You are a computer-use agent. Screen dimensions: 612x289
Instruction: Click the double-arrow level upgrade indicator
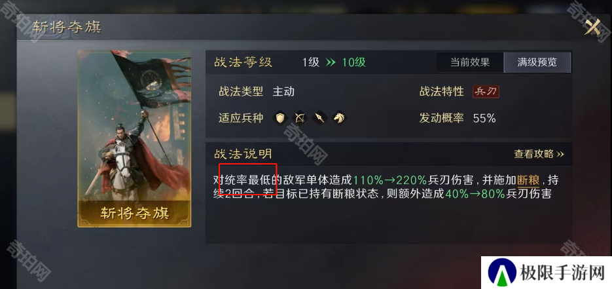tap(331, 62)
